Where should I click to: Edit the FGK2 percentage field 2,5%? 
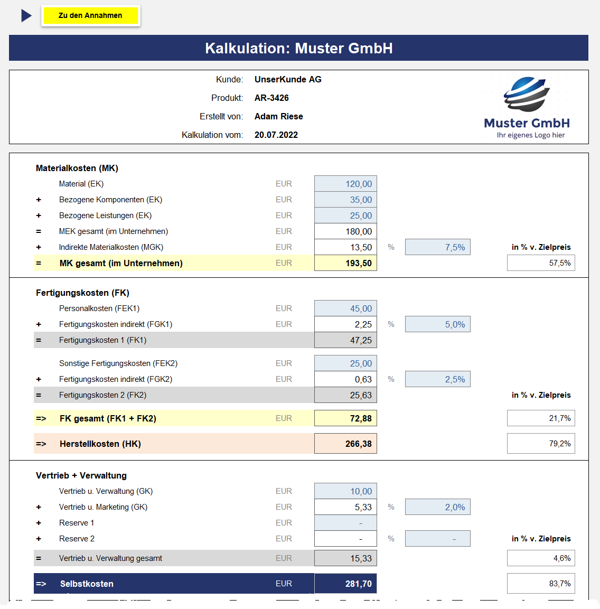[438, 379]
